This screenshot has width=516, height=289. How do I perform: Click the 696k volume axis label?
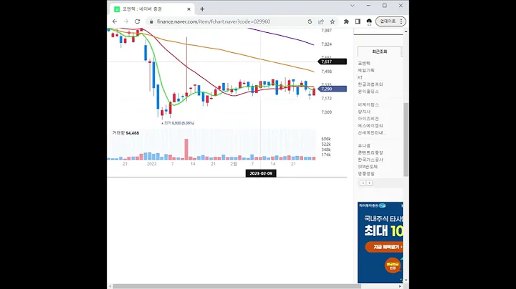pos(326,139)
